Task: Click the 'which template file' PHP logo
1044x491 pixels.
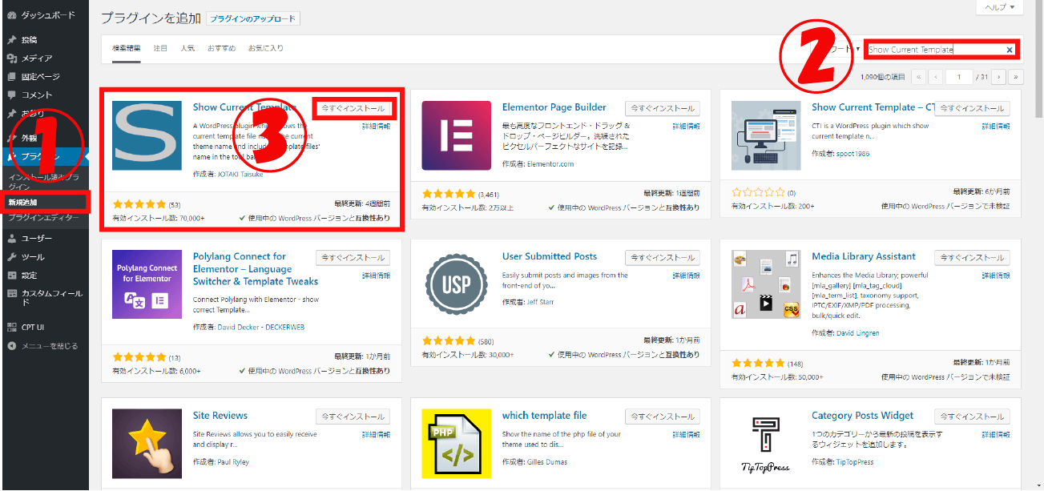Action: pos(456,444)
